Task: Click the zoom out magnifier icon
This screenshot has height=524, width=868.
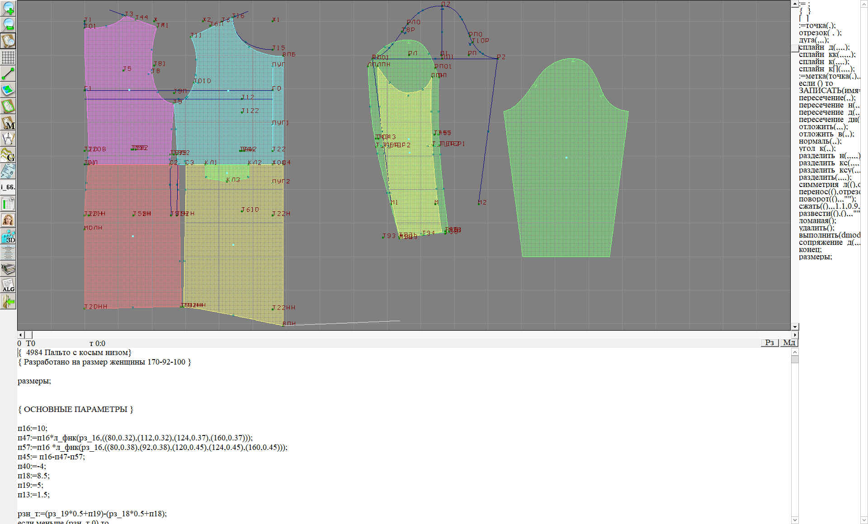Action: [x=8, y=24]
